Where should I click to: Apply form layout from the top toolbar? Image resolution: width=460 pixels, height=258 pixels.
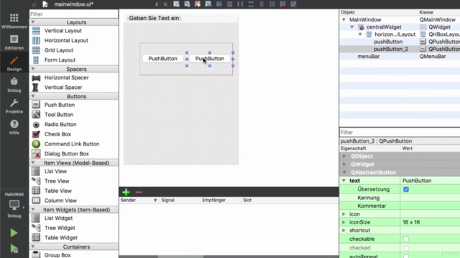coord(262,4)
